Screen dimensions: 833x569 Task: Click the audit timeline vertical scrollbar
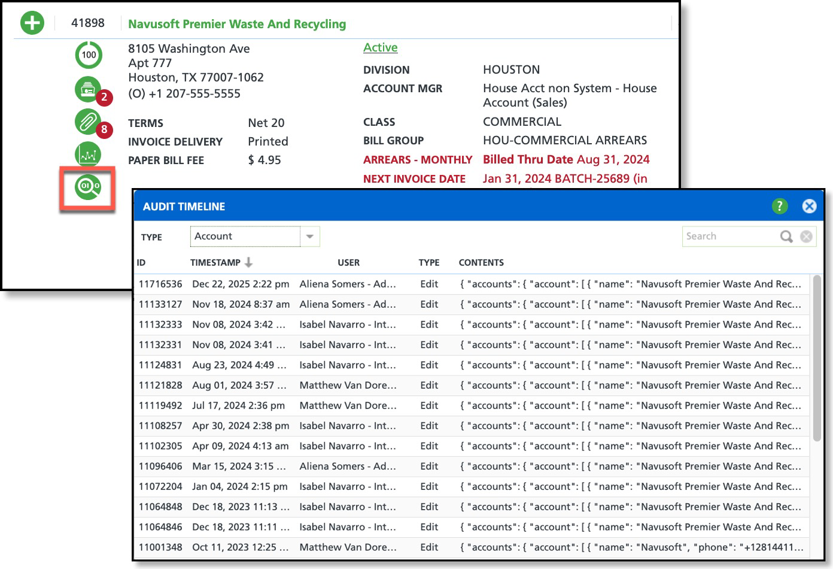[x=817, y=359]
